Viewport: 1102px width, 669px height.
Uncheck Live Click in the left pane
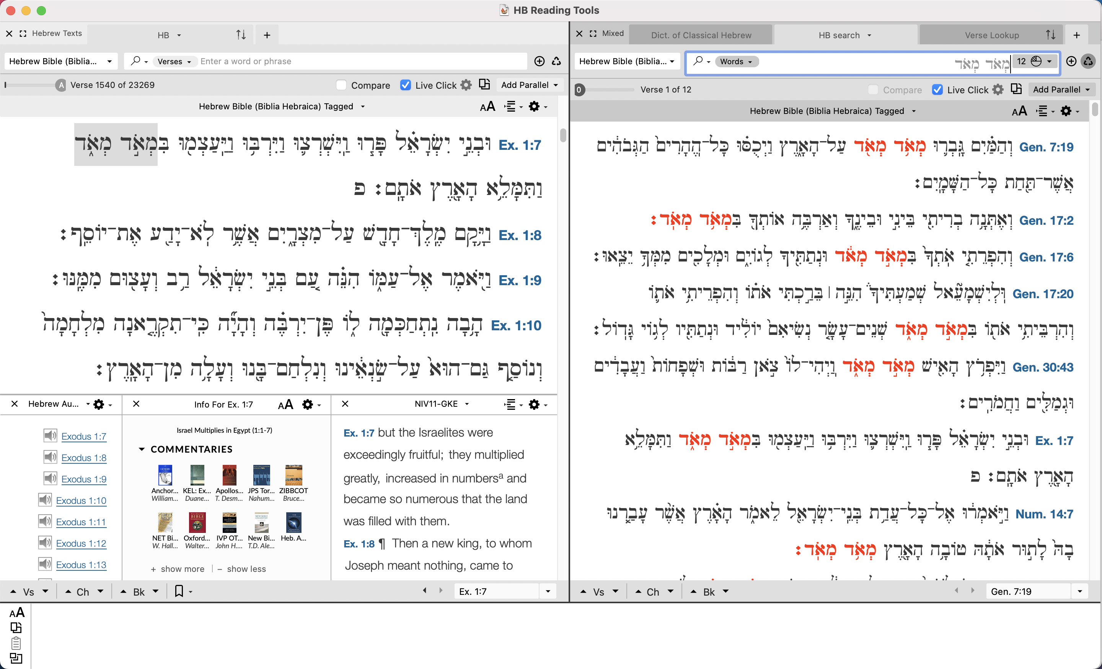pos(405,84)
